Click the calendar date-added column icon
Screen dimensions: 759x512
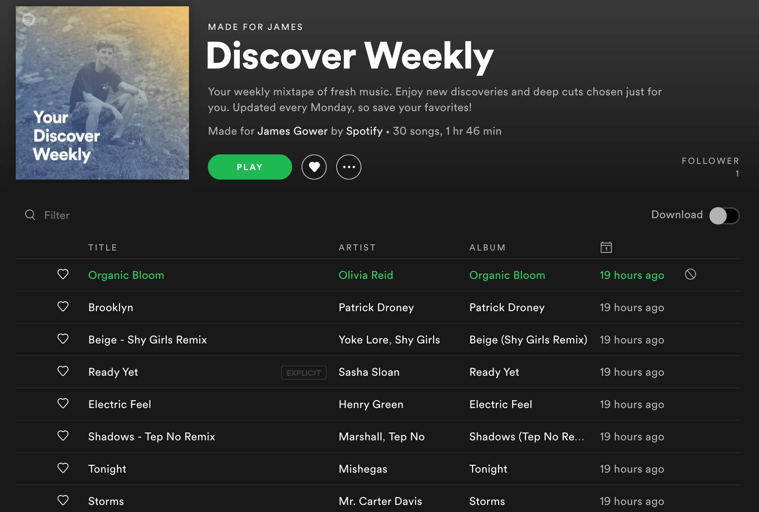(x=606, y=247)
